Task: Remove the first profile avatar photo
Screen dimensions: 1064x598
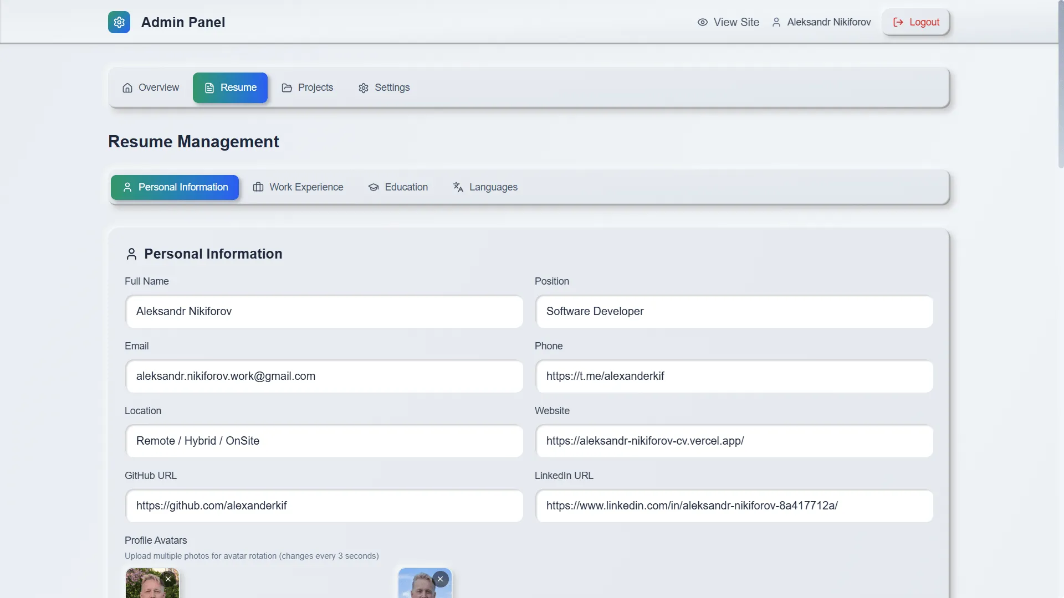Action: pyautogui.click(x=168, y=579)
